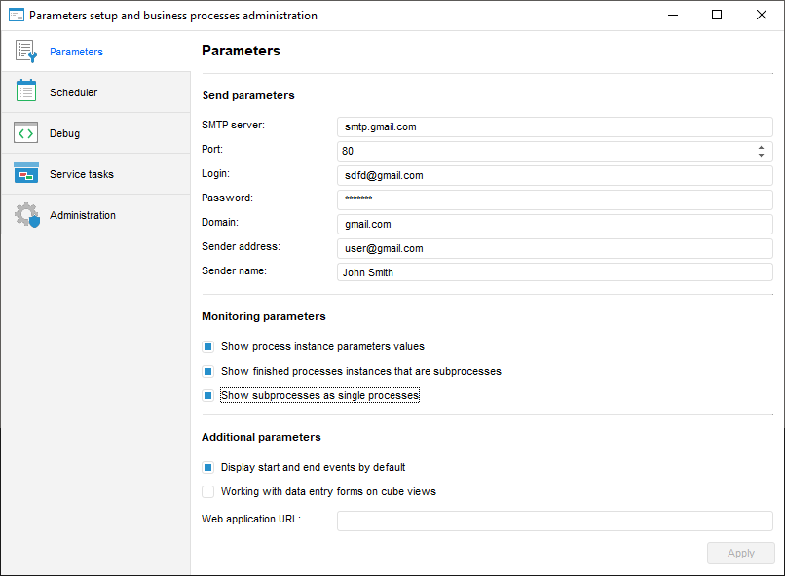This screenshot has width=785, height=576.
Task: Toggle Show finished processes instances subprocesses checkbox
Action: pos(207,371)
